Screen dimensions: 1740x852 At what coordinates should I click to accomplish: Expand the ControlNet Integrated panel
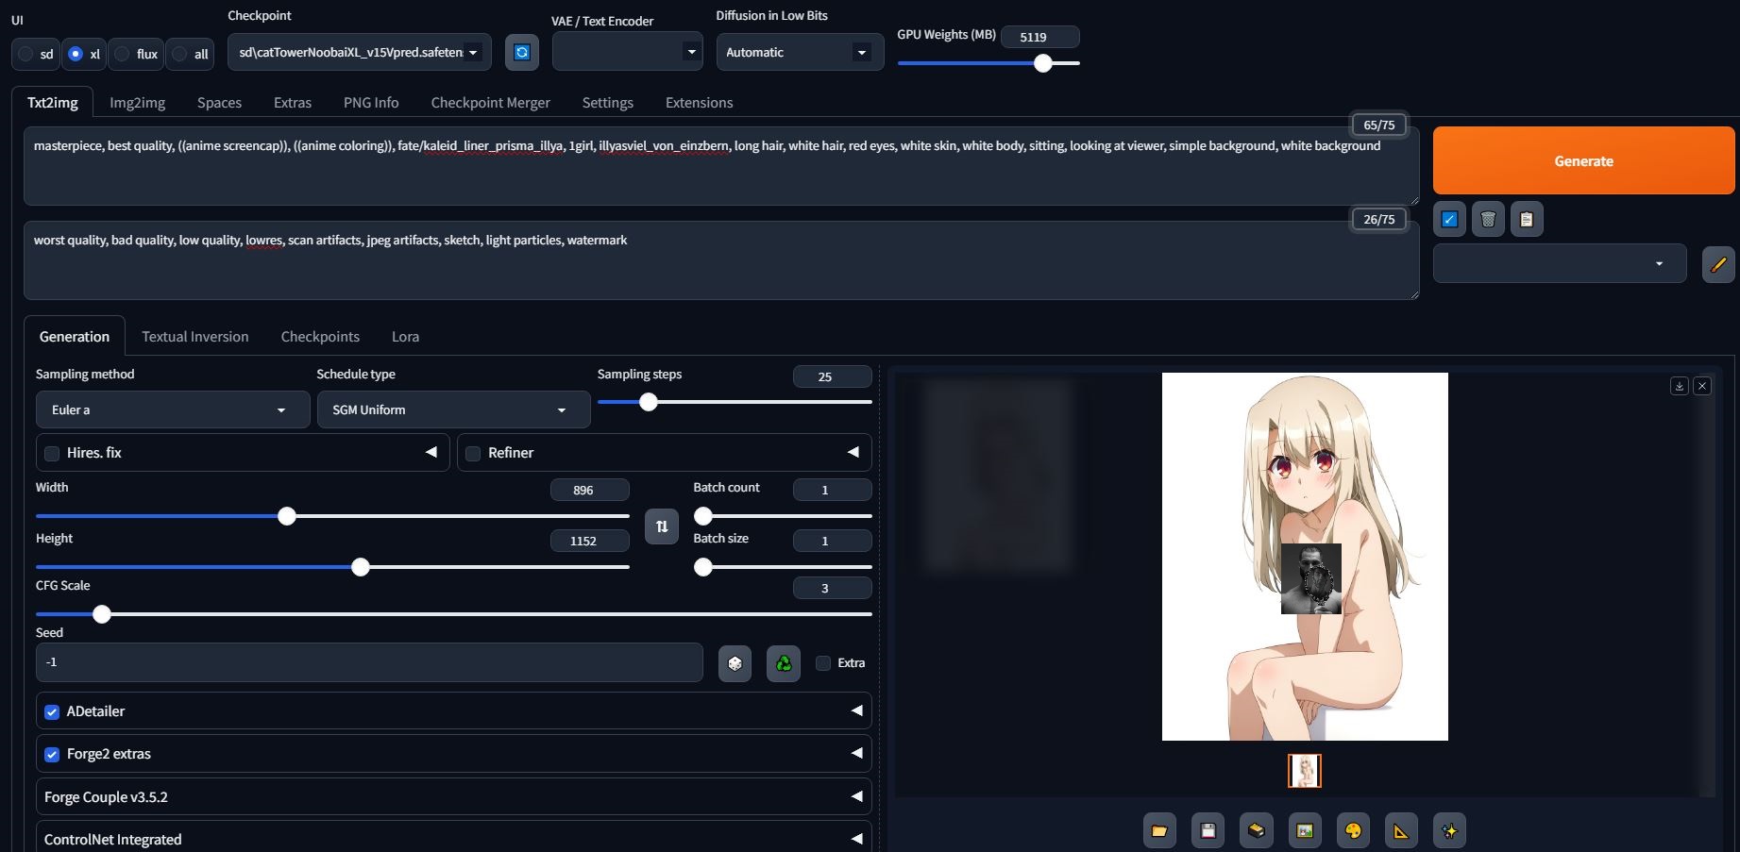pos(453,838)
